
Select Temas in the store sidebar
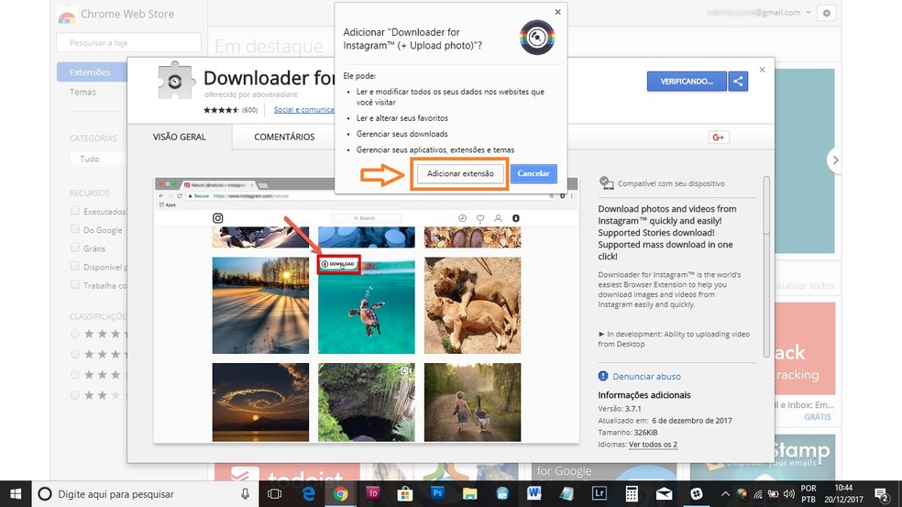[82, 92]
